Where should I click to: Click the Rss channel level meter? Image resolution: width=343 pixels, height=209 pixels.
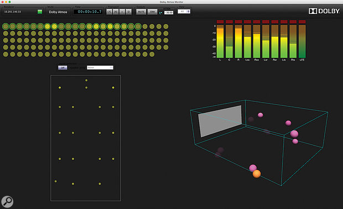click(x=257, y=41)
